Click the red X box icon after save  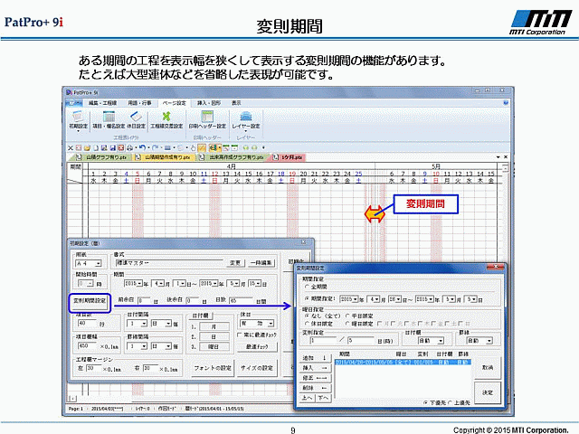(x=120, y=148)
